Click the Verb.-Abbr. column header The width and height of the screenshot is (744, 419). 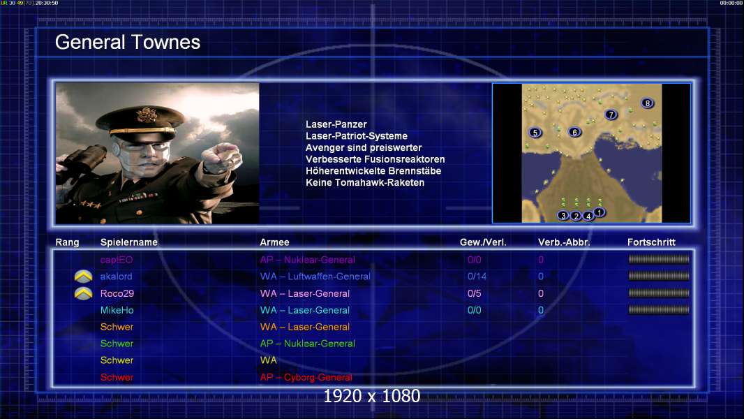coord(564,242)
